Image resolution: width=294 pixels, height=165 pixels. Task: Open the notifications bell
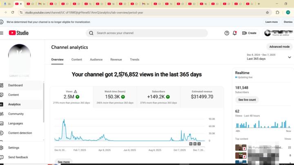(234, 33)
